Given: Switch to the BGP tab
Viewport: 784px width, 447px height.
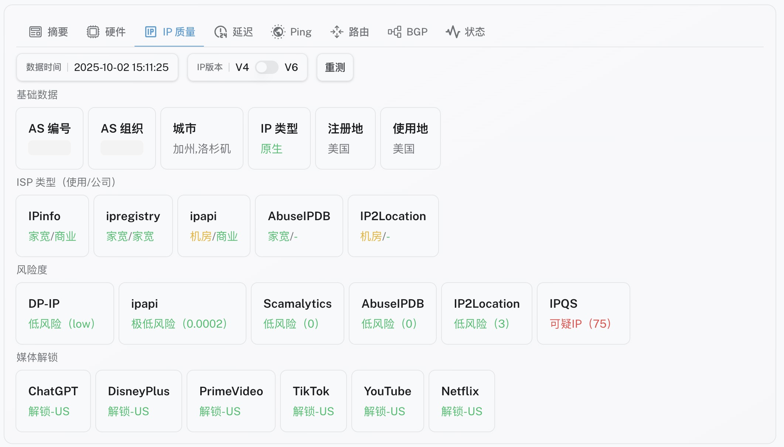Looking at the screenshot, I should pos(417,32).
